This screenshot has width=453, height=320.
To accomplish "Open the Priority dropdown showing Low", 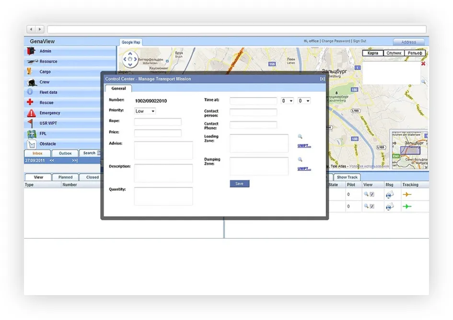I will click(145, 111).
